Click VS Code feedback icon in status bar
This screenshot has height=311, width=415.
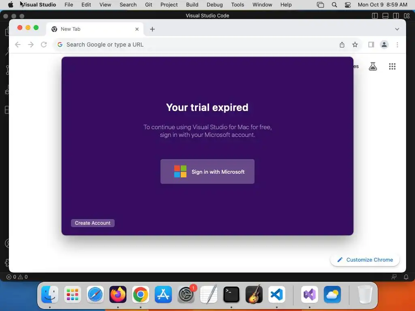(394, 277)
